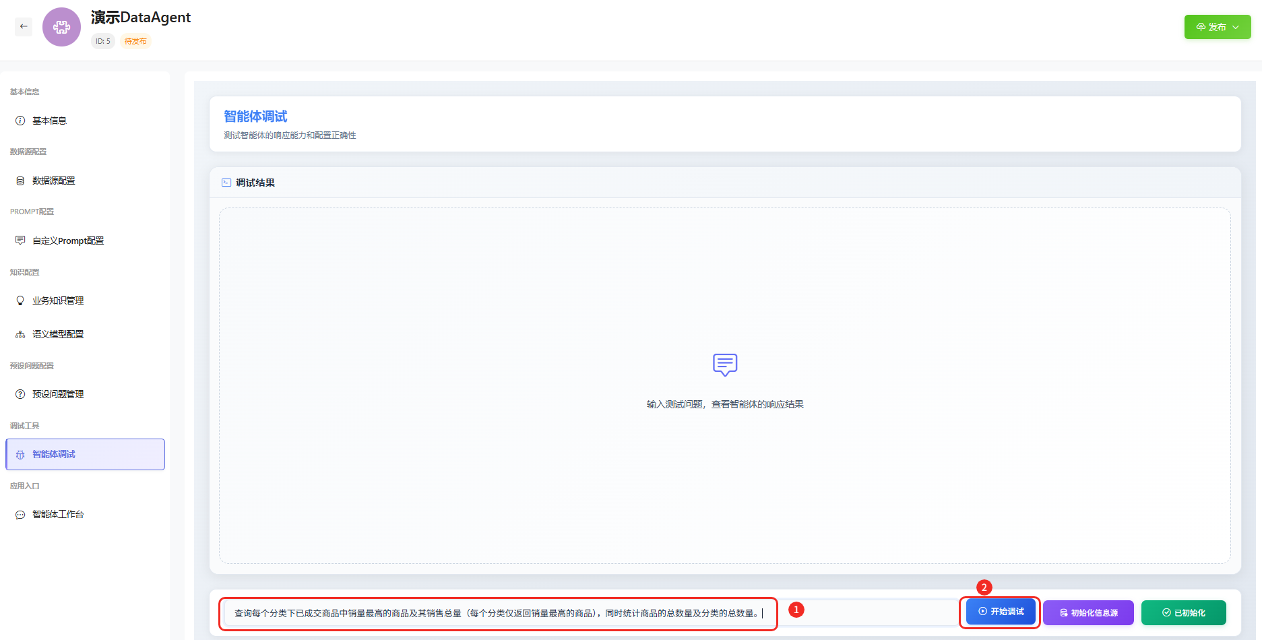
Task: Select the question icon for 预设问题管理
Action: pos(20,394)
